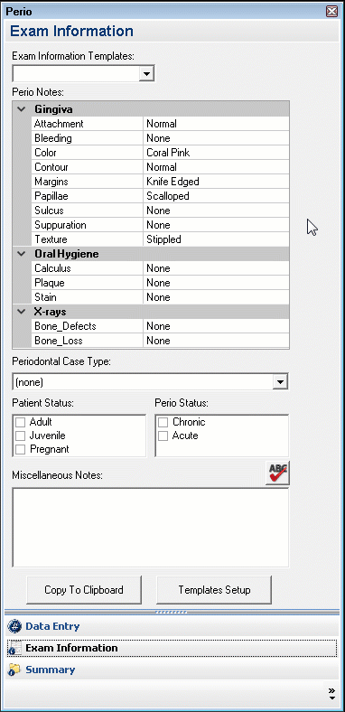Open the Periodontal Case Type dropdown

281,382
